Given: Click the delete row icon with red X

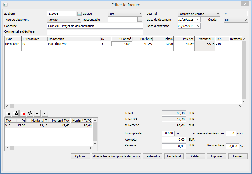Looking at the screenshot, I should pyautogui.click(x=23, y=113).
